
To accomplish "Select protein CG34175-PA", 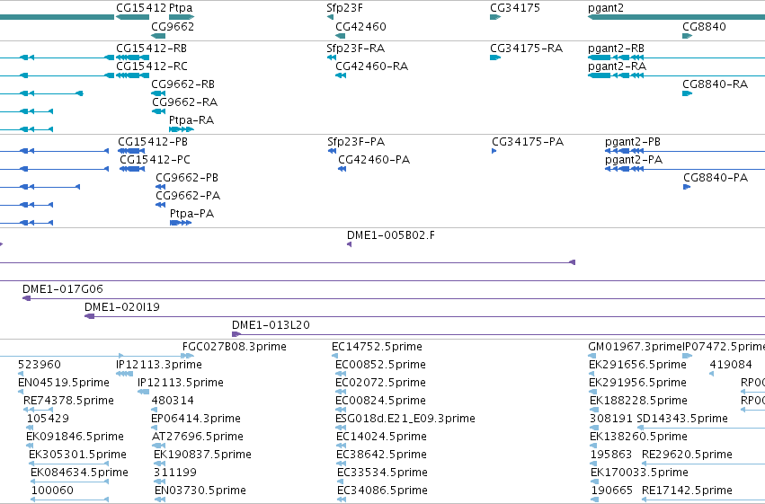I will pyautogui.click(x=528, y=142).
